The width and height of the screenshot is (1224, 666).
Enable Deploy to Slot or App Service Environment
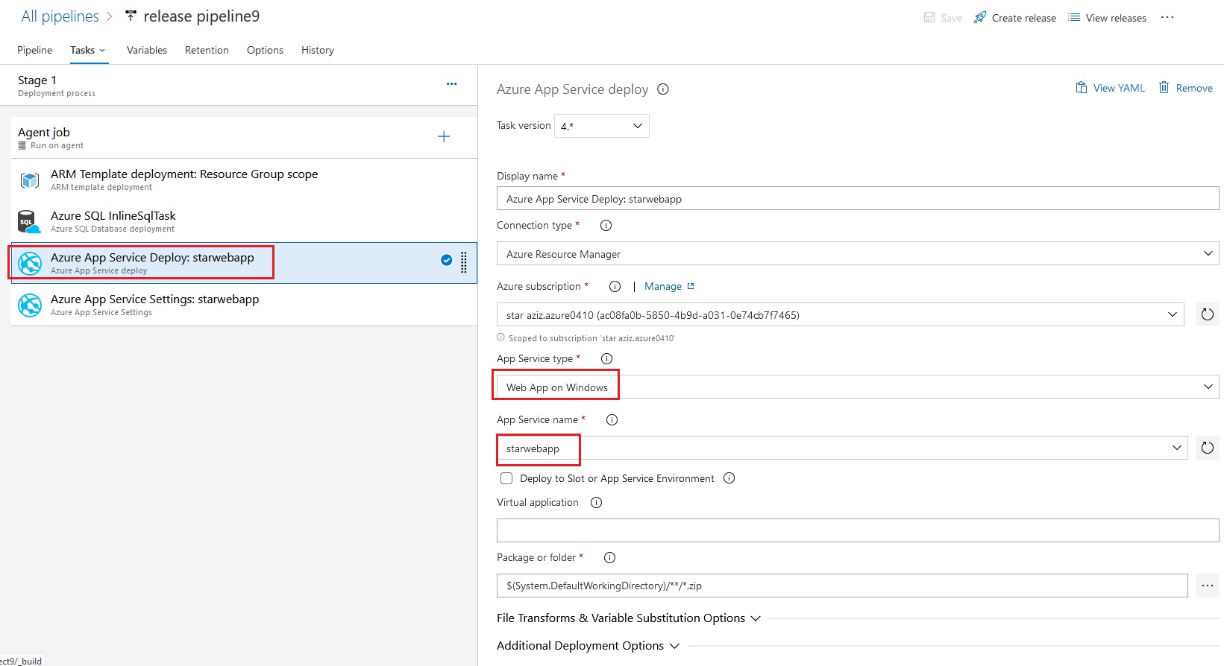[506, 478]
